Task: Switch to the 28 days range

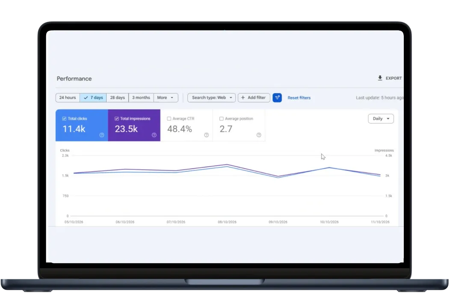Action: coord(117,98)
